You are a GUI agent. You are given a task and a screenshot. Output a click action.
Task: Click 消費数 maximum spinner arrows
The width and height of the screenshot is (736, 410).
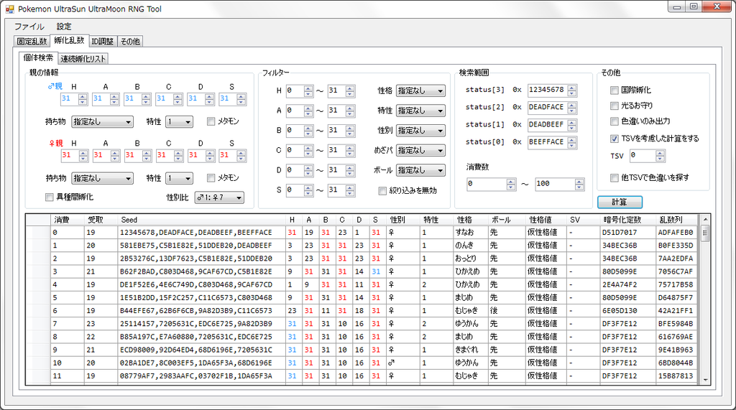(580, 185)
